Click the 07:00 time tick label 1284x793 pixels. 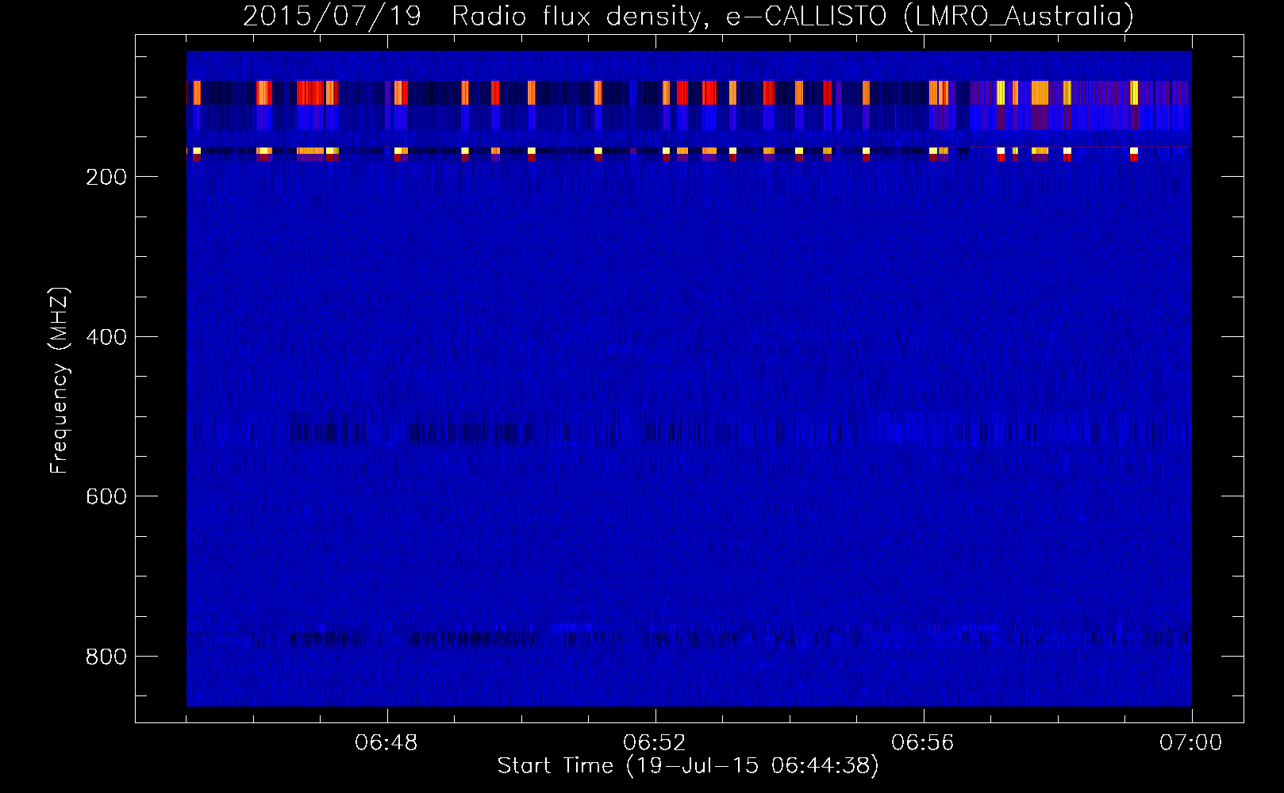coord(1191,743)
